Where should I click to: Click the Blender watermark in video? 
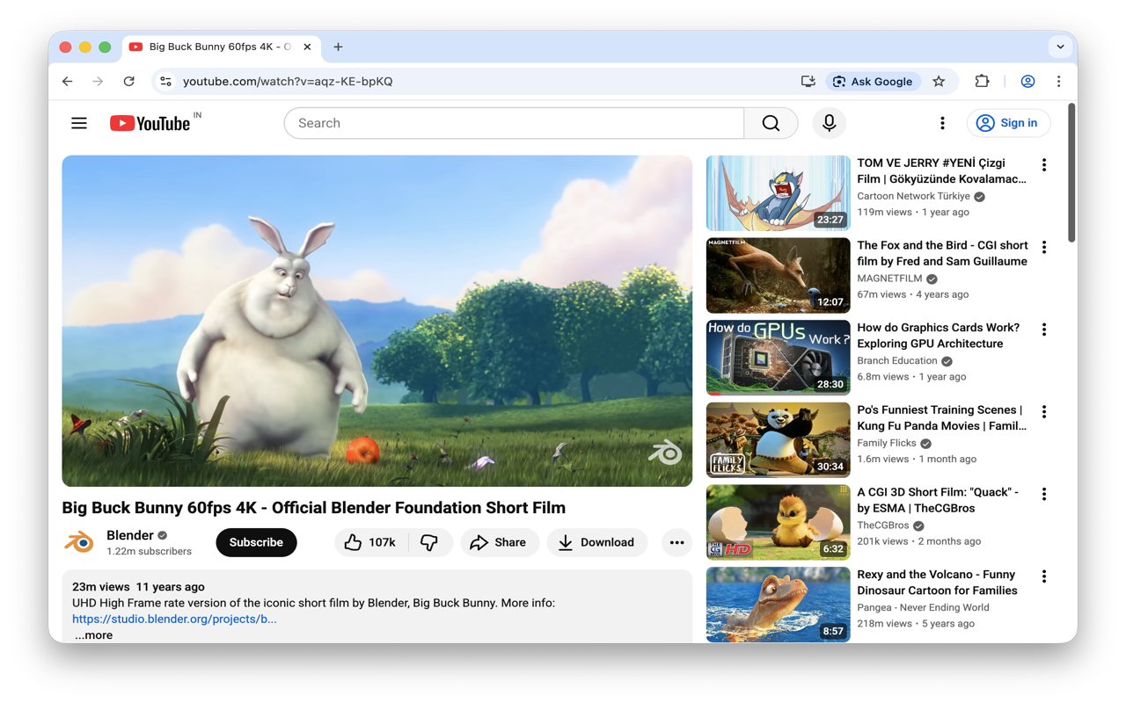[x=666, y=452]
